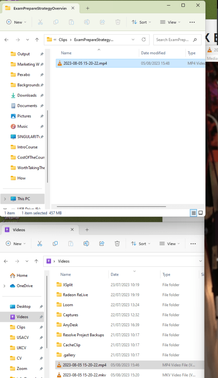The height and width of the screenshot is (378, 218).
Task: Go up one level from ExamPrepareStrategy folder
Action: (x=37, y=40)
